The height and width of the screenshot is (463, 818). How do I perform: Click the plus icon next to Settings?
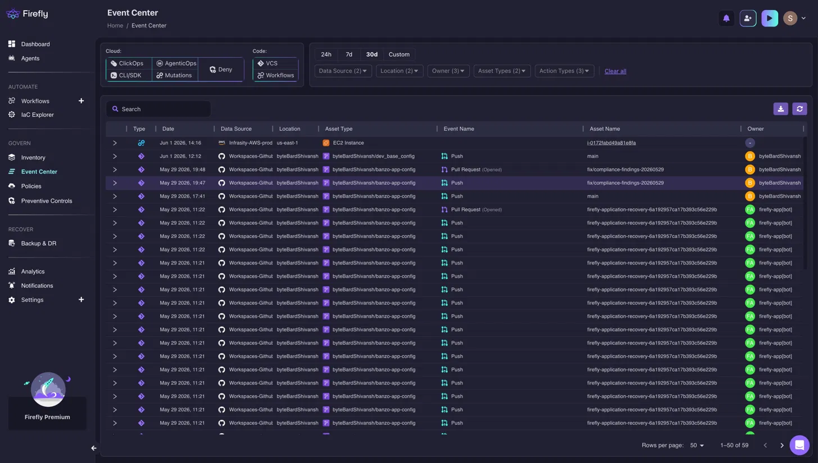point(81,300)
